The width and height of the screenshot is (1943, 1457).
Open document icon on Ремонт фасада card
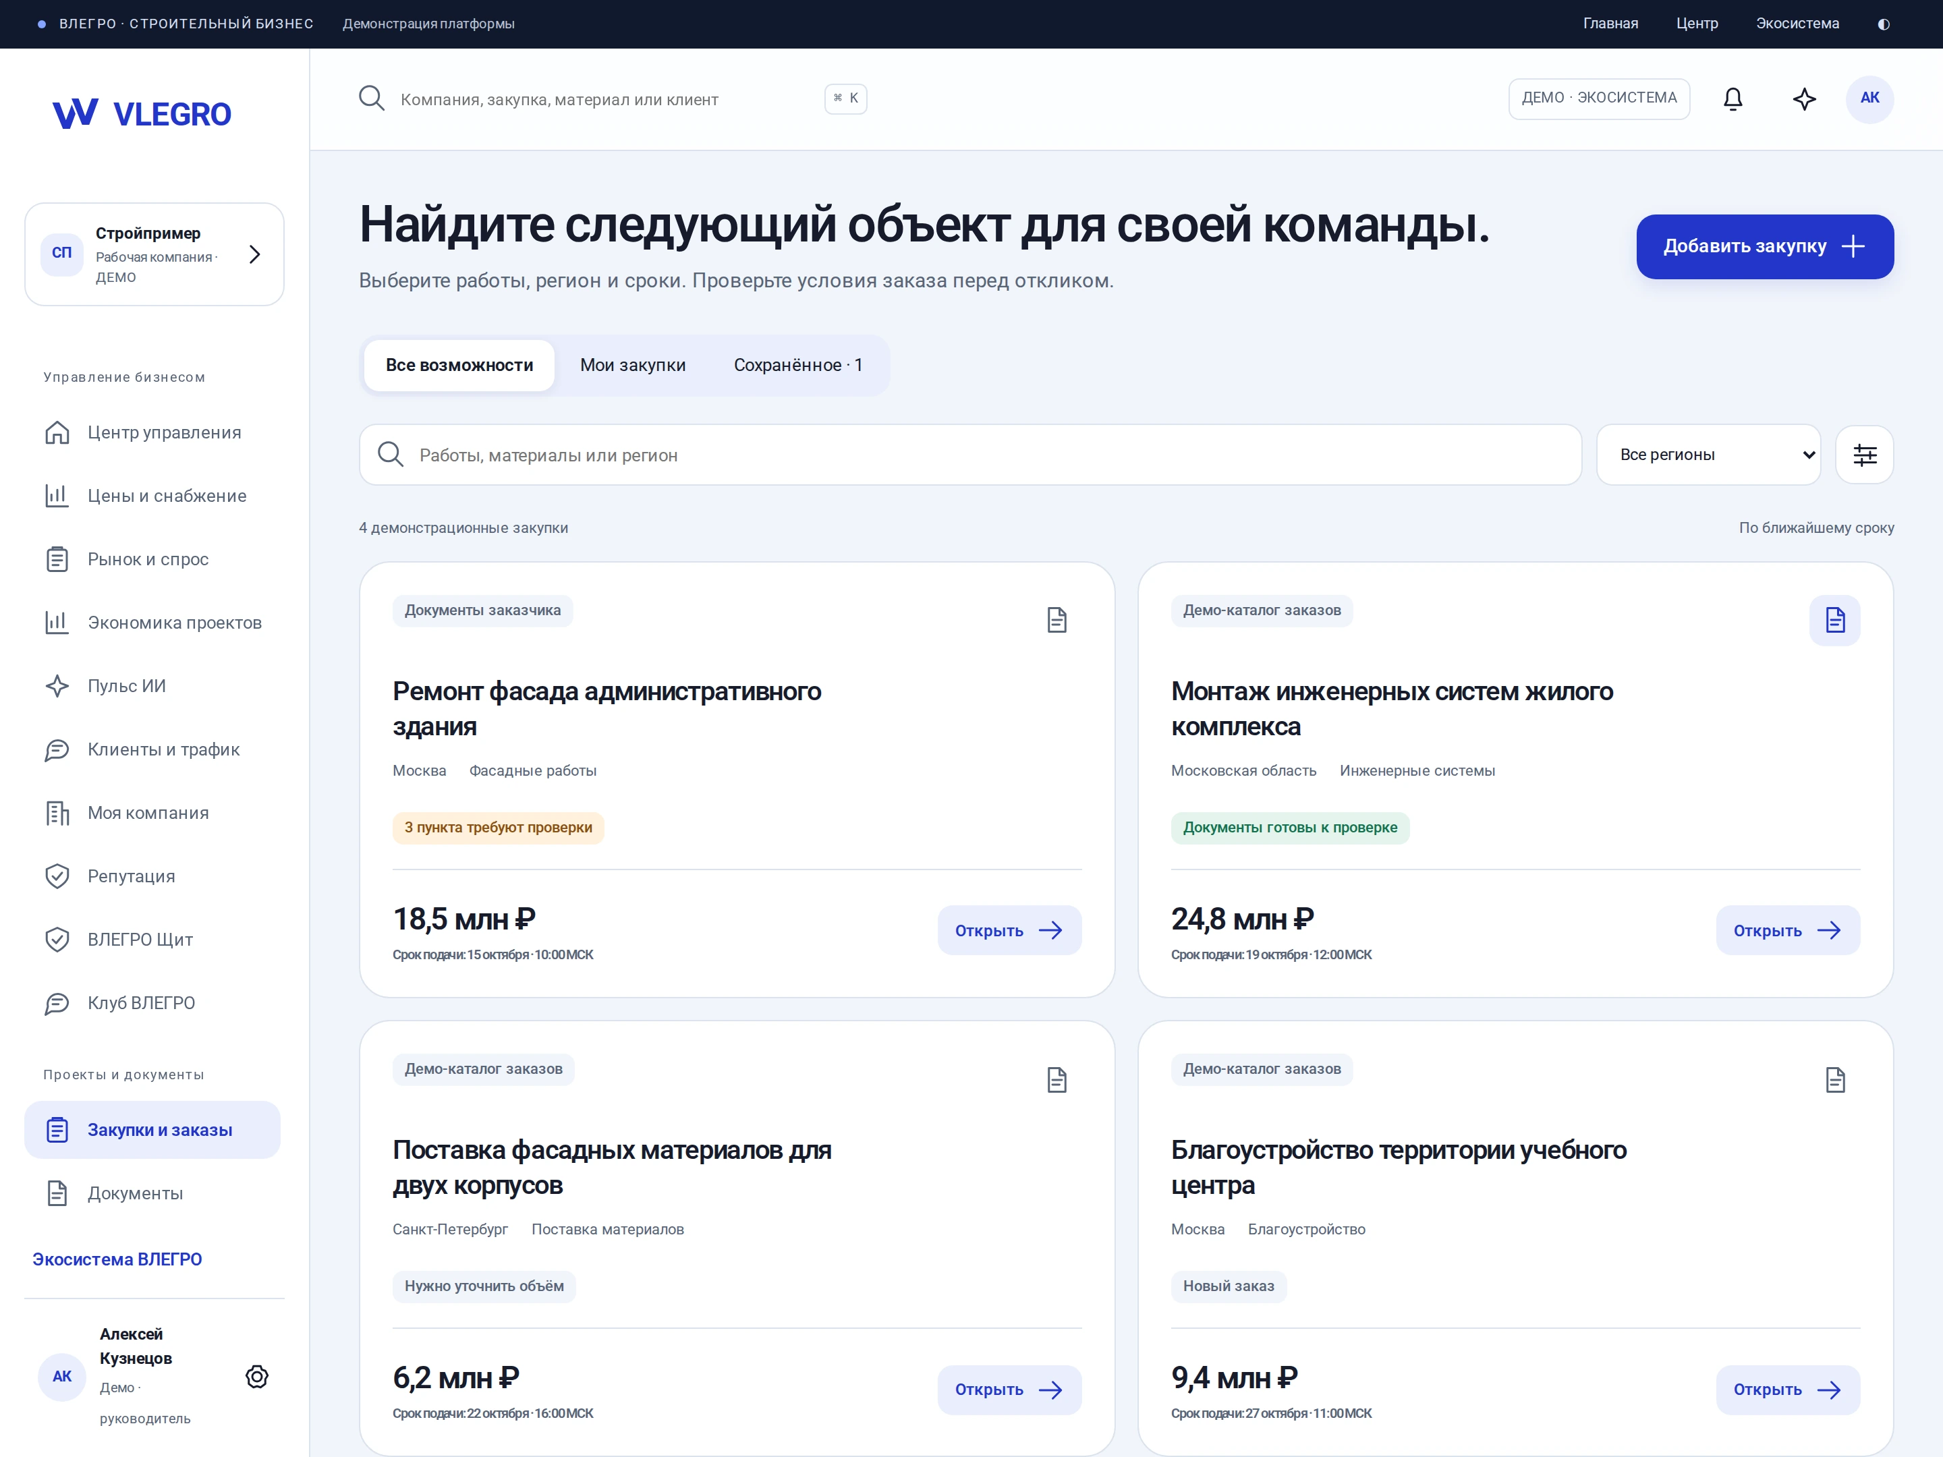[1057, 620]
